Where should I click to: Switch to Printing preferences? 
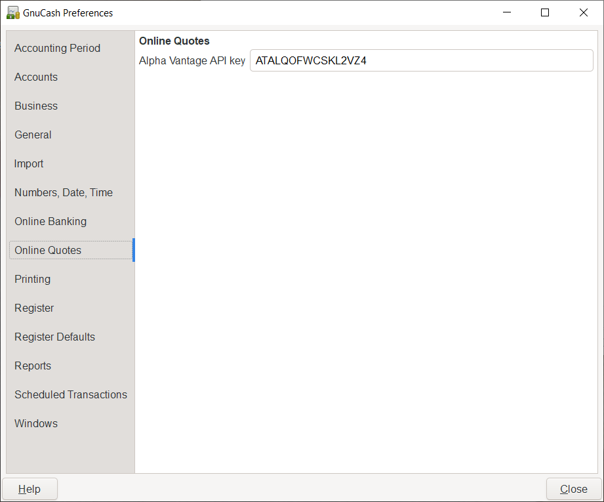(32, 279)
